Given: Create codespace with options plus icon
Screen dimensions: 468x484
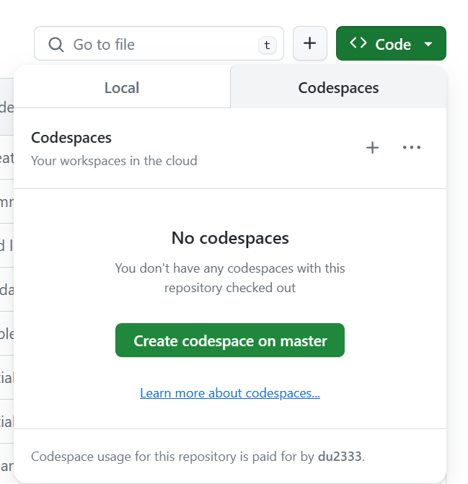Looking at the screenshot, I should tap(372, 148).
